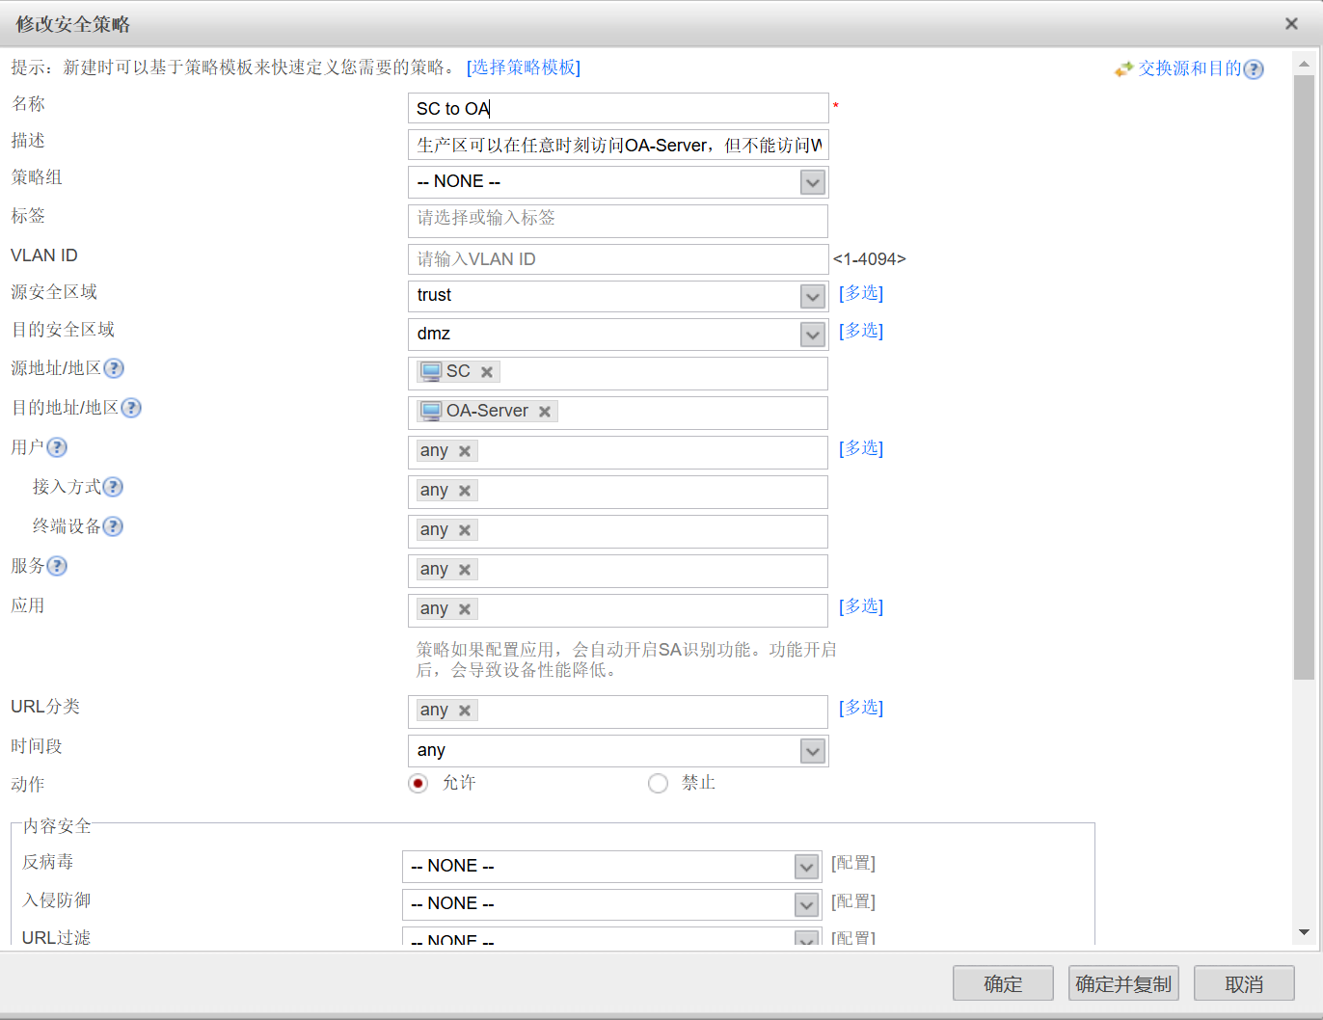
Task: Click the swap source and destination icon
Action: 1123,69
